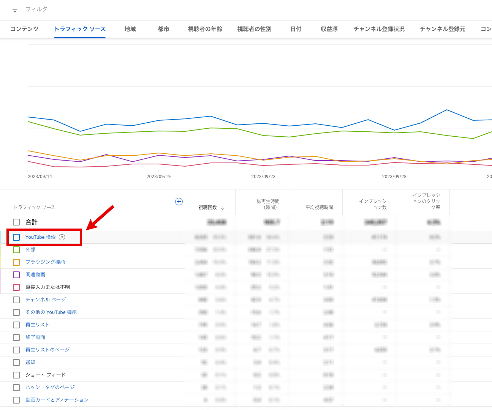Open the 通知 link
492x410 pixels.
click(x=30, y=362)
